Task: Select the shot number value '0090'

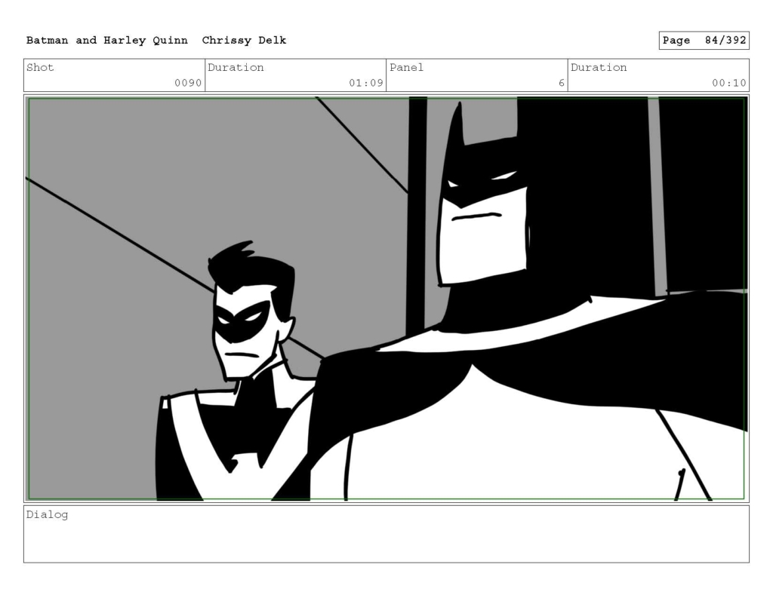Action: point(188,83)
